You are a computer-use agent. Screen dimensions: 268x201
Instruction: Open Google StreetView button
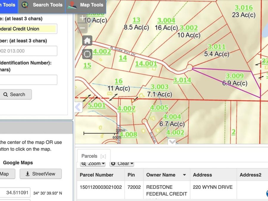(x=41, y=174)
